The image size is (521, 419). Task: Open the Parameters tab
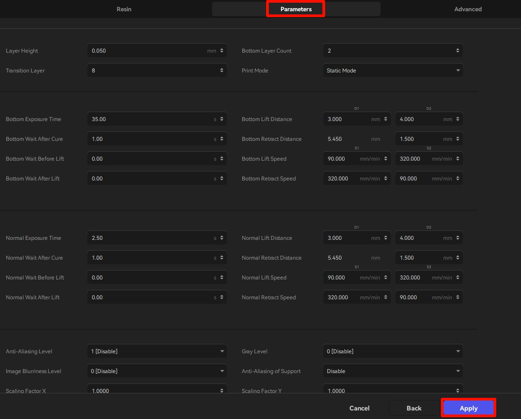296,9
